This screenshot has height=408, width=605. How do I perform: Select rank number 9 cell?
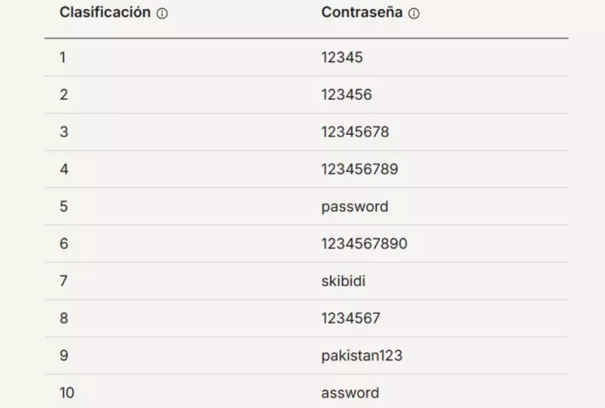coord(64,356)
